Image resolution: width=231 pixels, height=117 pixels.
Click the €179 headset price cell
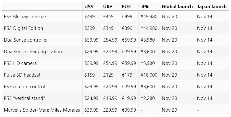point(127,75)
